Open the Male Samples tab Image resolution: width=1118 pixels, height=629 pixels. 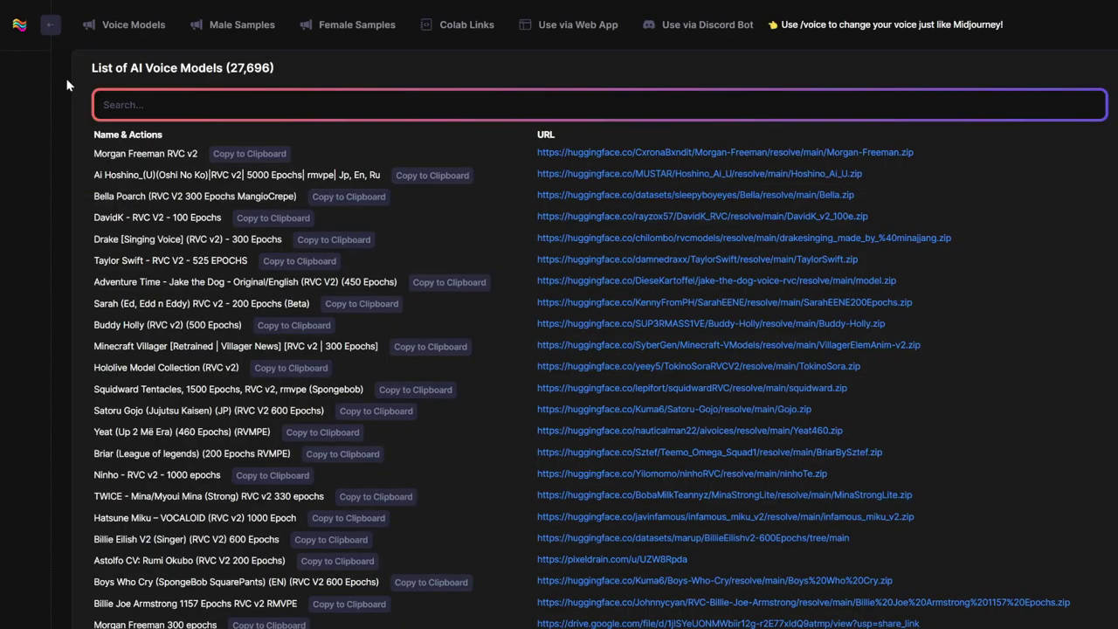pos(242,24)
